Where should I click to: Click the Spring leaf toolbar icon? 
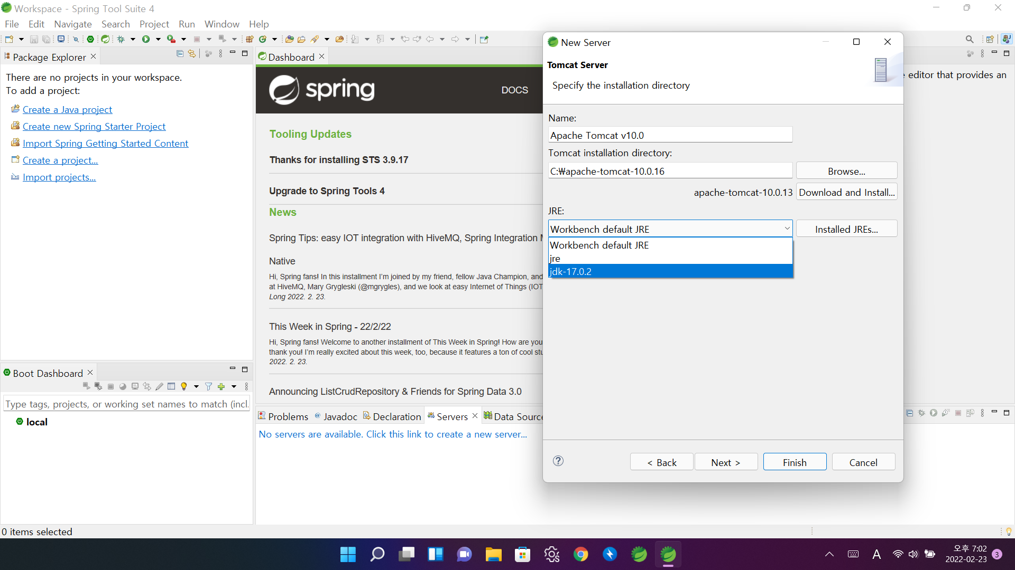pyautogui.click(x=105, y=39)
